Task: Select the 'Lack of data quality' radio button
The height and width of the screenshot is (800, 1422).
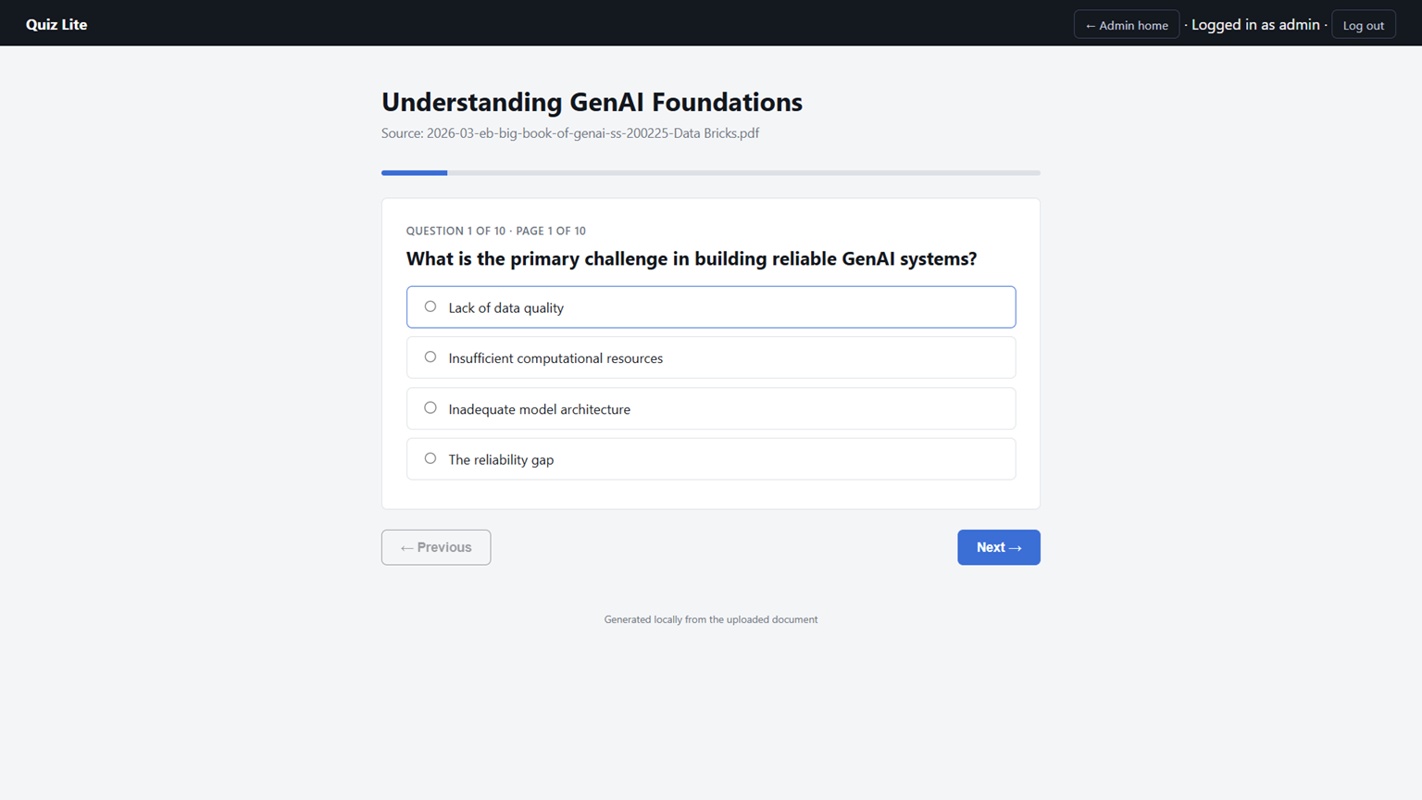Action: [x=430, y=306]
